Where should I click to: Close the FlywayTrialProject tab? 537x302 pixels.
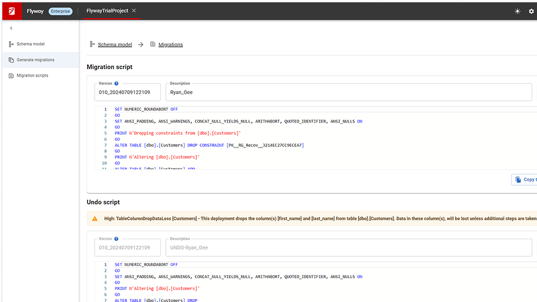(x=134, y=11)
